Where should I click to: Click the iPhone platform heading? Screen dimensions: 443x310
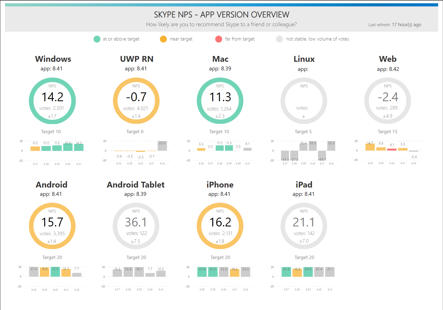click(x=220, y=185)
